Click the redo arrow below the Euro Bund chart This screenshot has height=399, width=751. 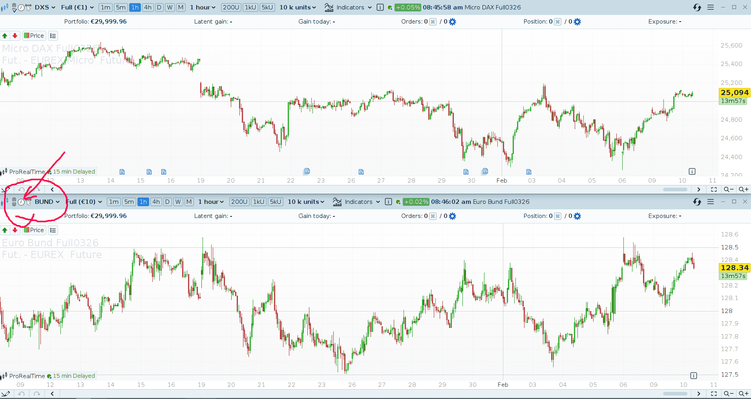[37, 394]
